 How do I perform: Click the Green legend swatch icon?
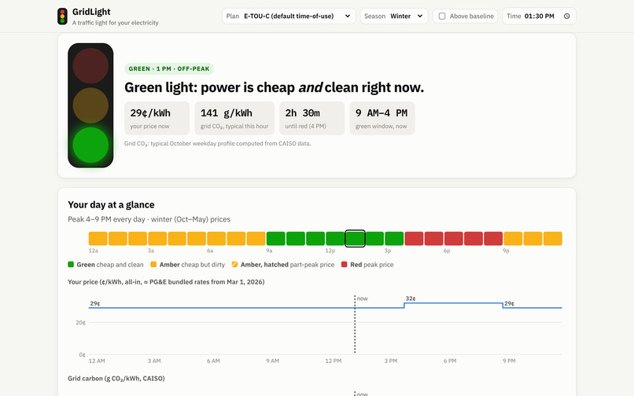(71, 265)
